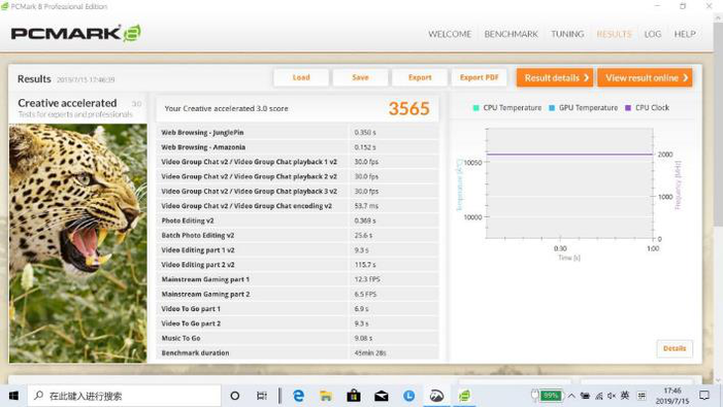The height and width of the screenshot is (407, 723).
Task: Click the Results panel title
Action: (34, 79)
